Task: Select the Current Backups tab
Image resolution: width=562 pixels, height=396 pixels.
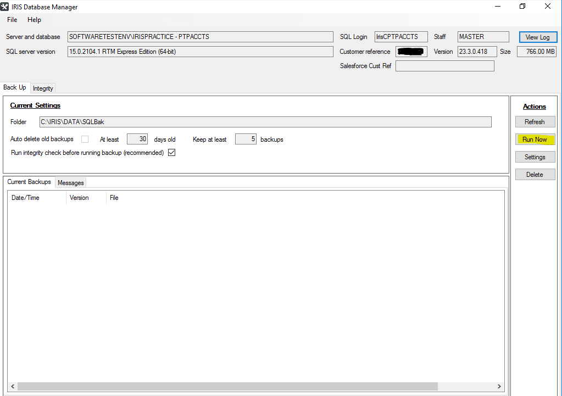Action: click(29, 182)
